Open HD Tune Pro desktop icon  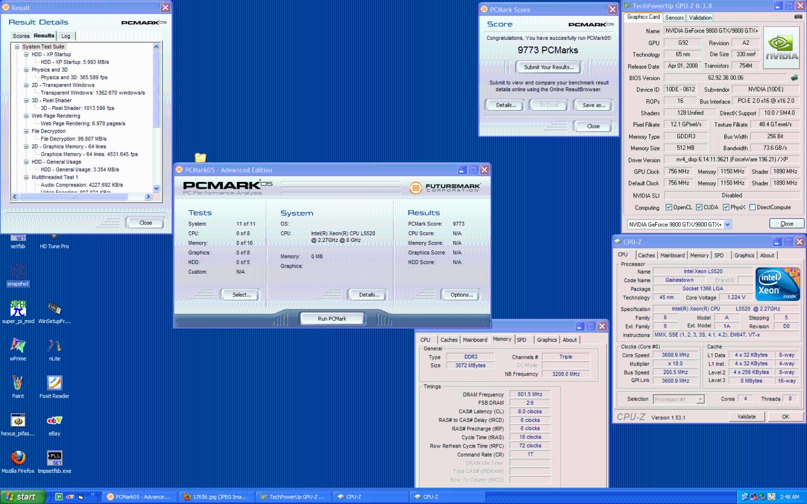point(54,242)
